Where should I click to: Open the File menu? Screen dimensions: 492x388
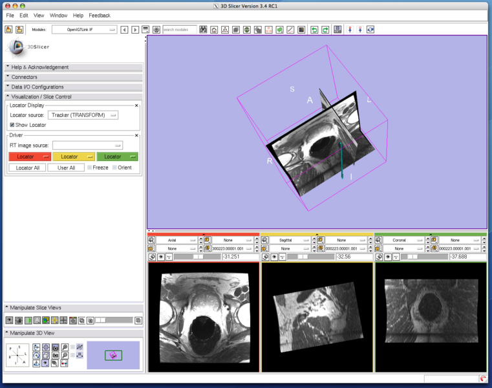pyautogui.click(x=10, y=16)
